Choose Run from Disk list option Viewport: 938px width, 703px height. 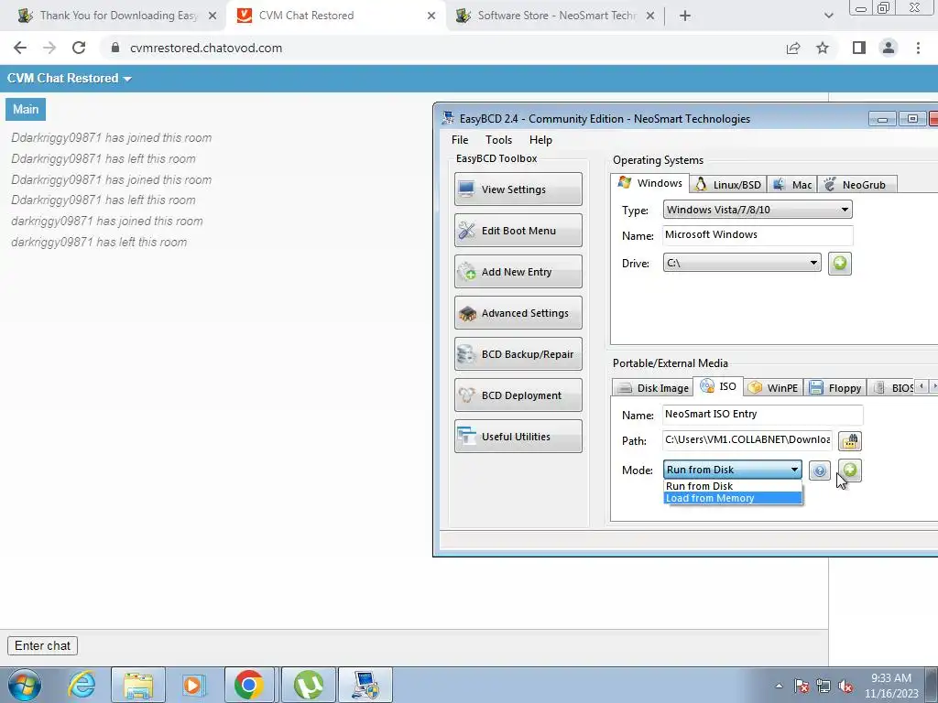coord(733,486)
